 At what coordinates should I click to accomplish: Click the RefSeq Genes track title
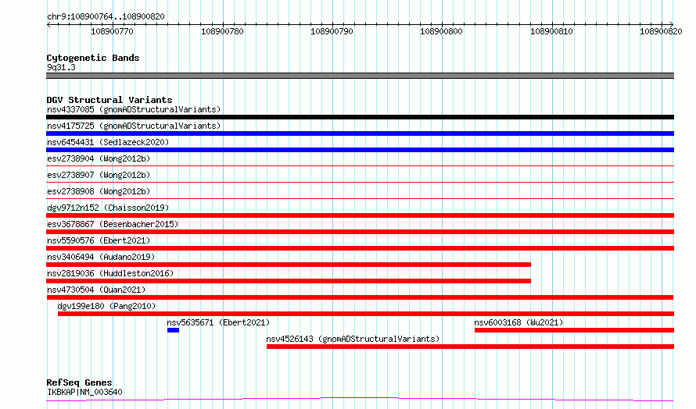pos(79,382)
